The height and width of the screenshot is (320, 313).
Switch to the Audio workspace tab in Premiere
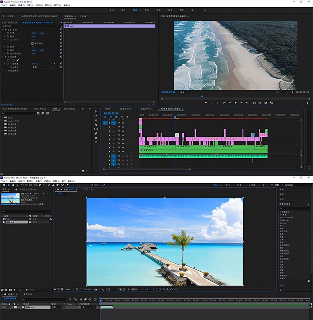[170, 10]
